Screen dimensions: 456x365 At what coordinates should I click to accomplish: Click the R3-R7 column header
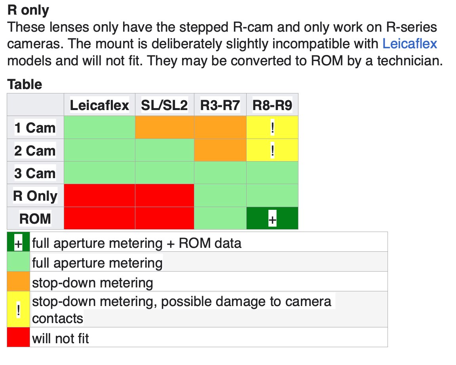(220, 105)
